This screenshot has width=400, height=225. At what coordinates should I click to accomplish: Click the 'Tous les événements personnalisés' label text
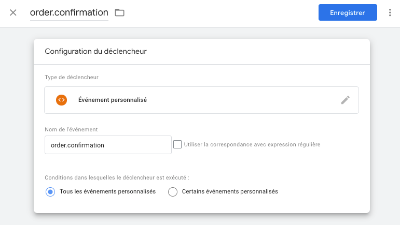point(107,191)
